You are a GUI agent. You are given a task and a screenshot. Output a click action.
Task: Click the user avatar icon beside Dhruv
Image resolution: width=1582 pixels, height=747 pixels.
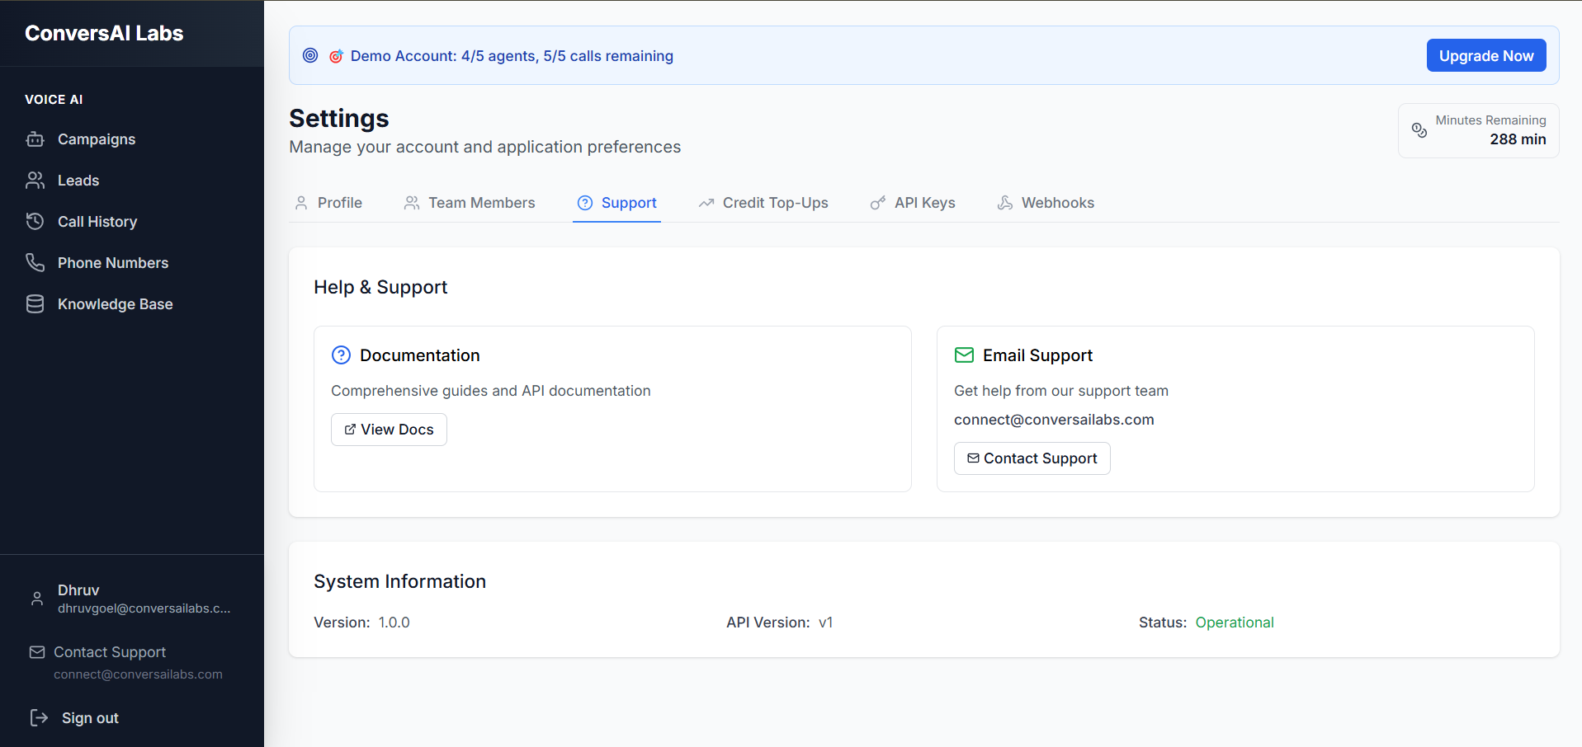click(x=37, y=599)
